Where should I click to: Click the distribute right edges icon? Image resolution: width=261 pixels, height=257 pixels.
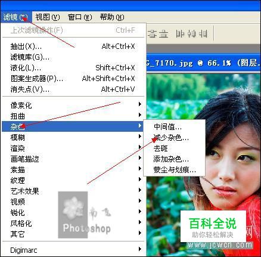tap(203, 34)
